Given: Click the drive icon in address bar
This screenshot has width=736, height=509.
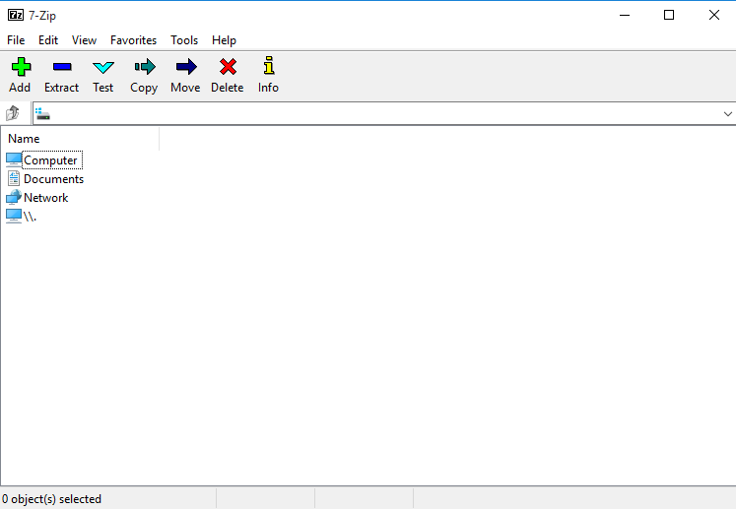Looking at the screenshot, I should point(42,114).
